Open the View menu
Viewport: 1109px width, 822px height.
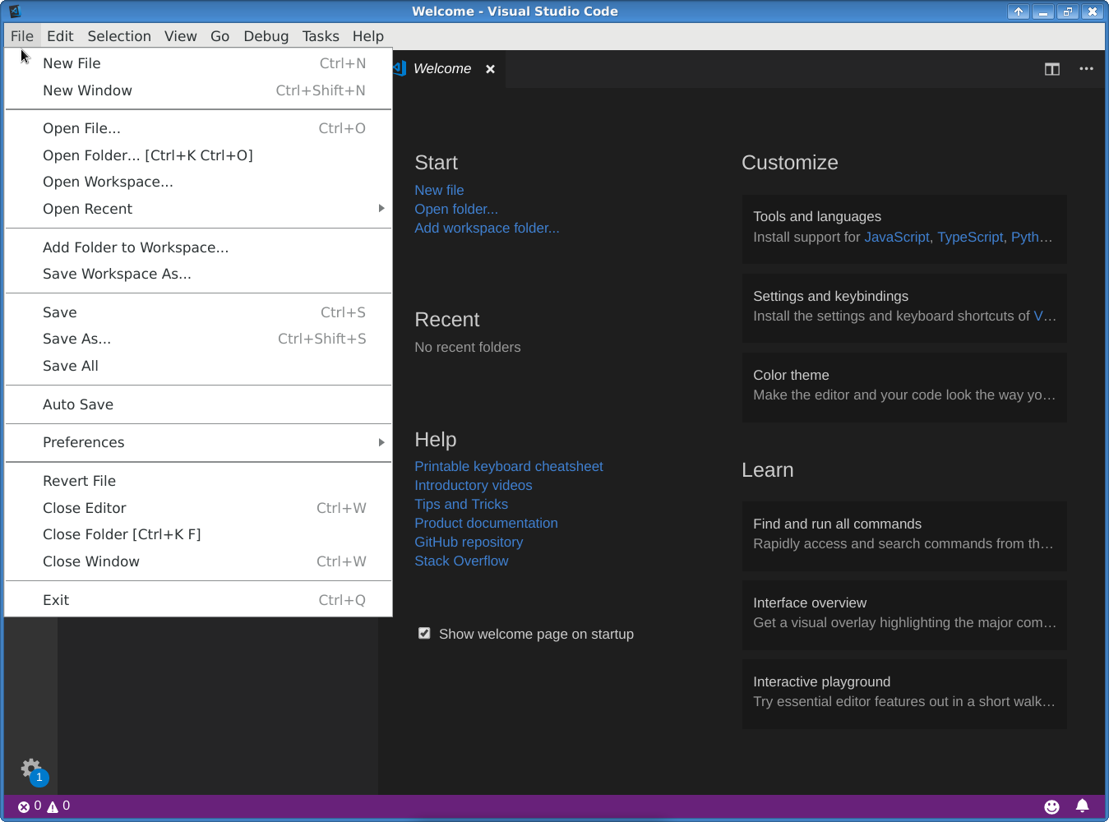tap(180, 36)
